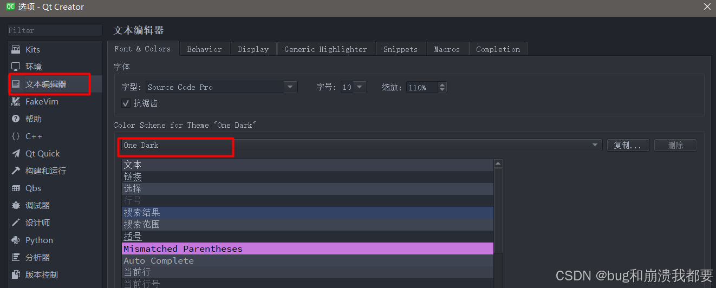Switch to the Generic Highlighter tab
This screenshot has height=288, width=716.
click(x=326, y=49)
